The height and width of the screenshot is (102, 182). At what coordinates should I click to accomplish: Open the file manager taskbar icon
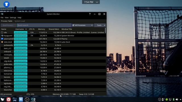(15, 99)
